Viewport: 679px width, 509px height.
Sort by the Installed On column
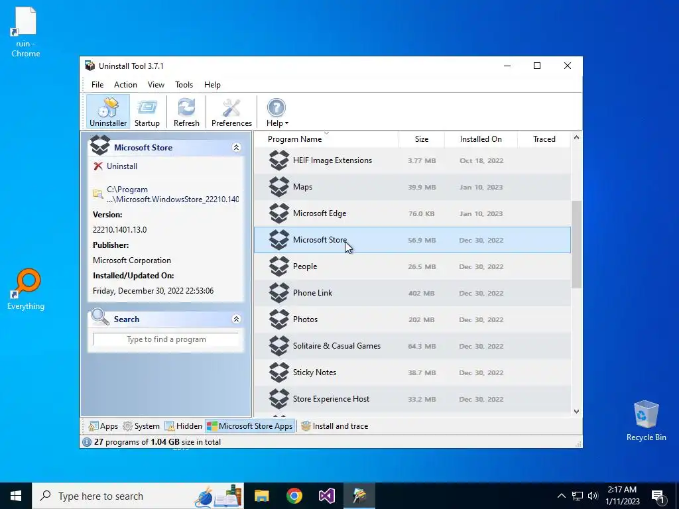pyautogui.click(x=481, y=139)
